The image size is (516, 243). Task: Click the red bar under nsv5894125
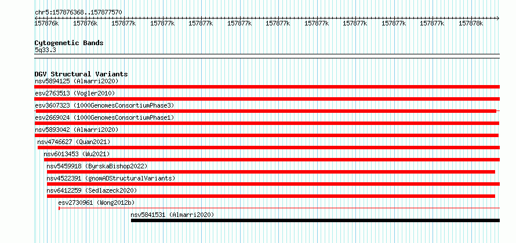267,87
